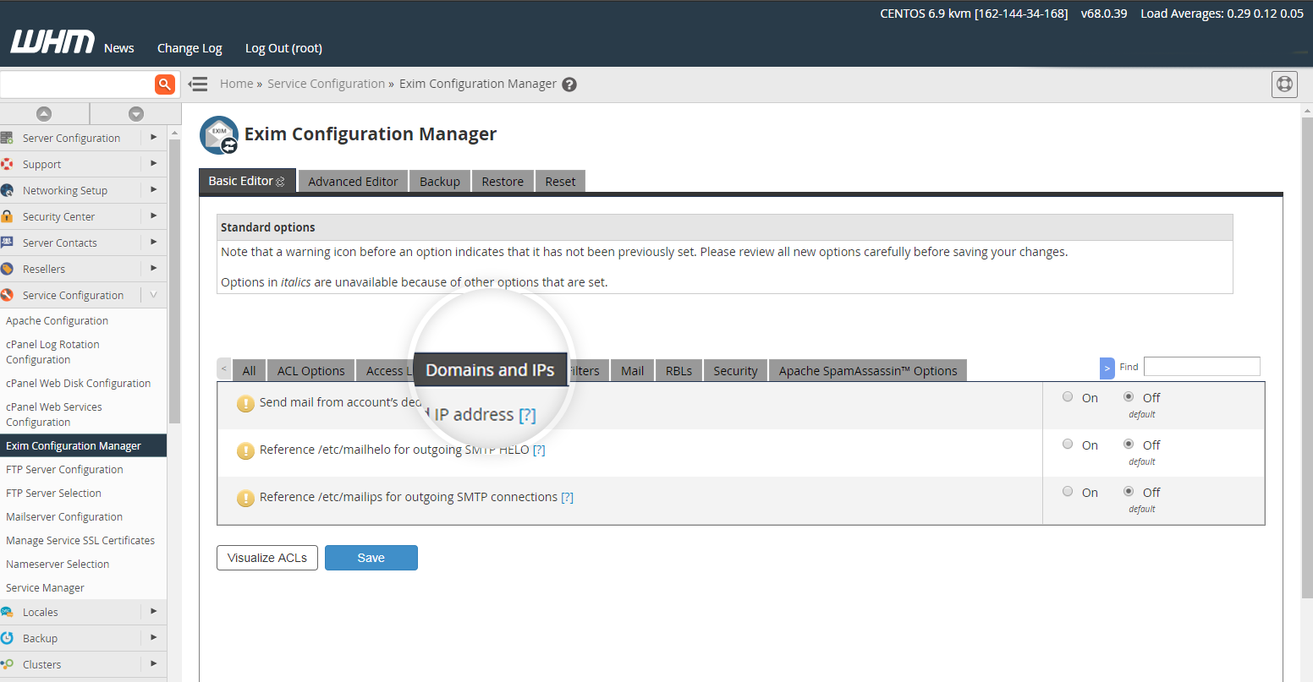Click the Locales sidebar icon

point(7,612)
